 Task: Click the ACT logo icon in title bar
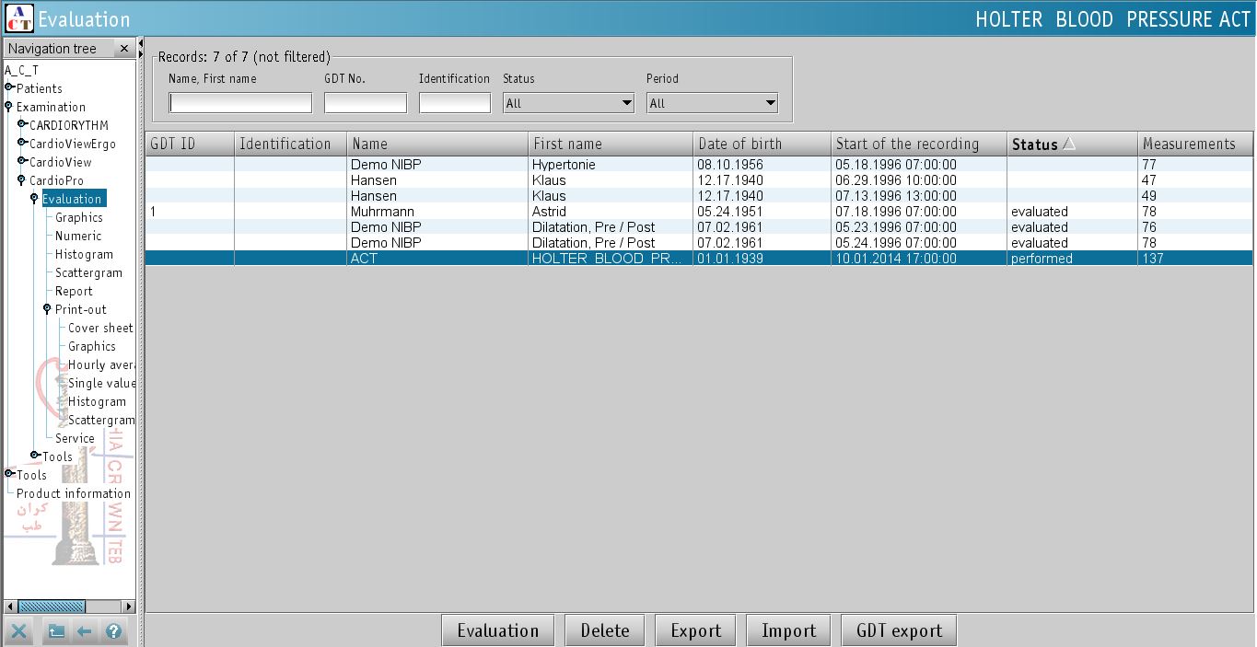pos(18,18)
